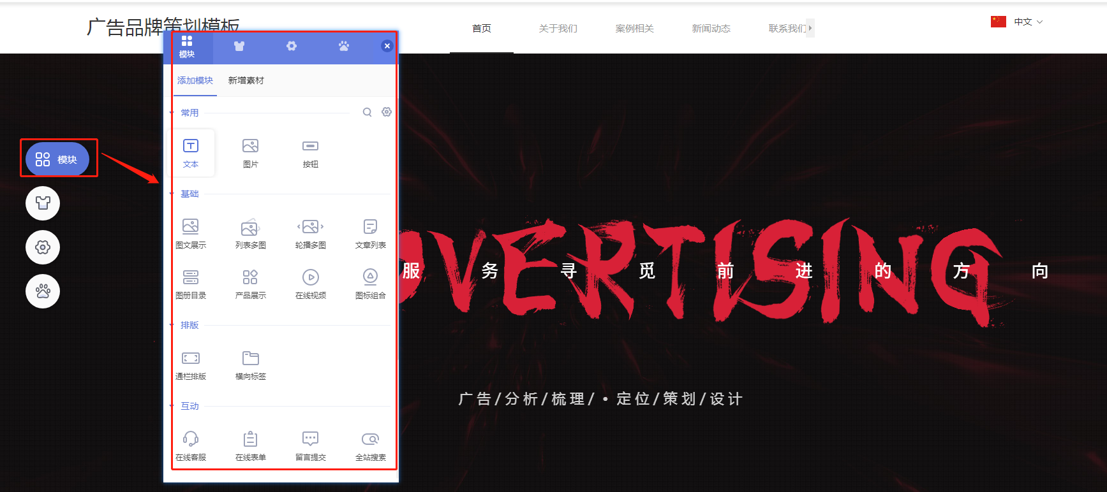Viewport: 1107px width, 492px height.
Task: Add the 在线客服 module
Action: click(x=191, y=446)
